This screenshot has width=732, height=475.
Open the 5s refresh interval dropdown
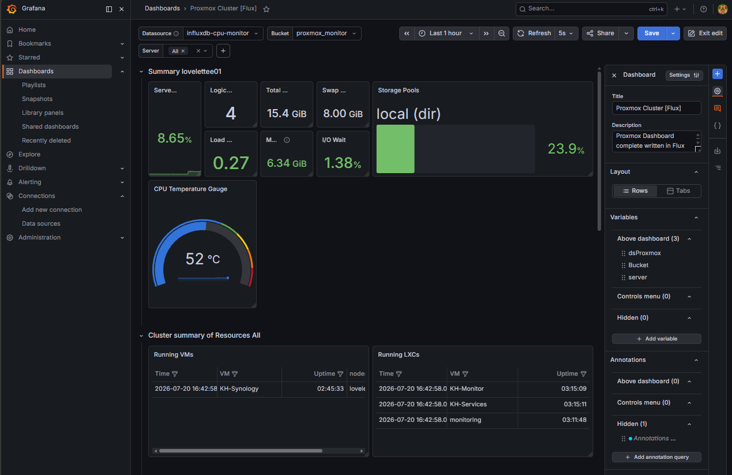point(566,33)
